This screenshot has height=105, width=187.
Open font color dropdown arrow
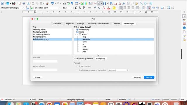coord(111,8)
